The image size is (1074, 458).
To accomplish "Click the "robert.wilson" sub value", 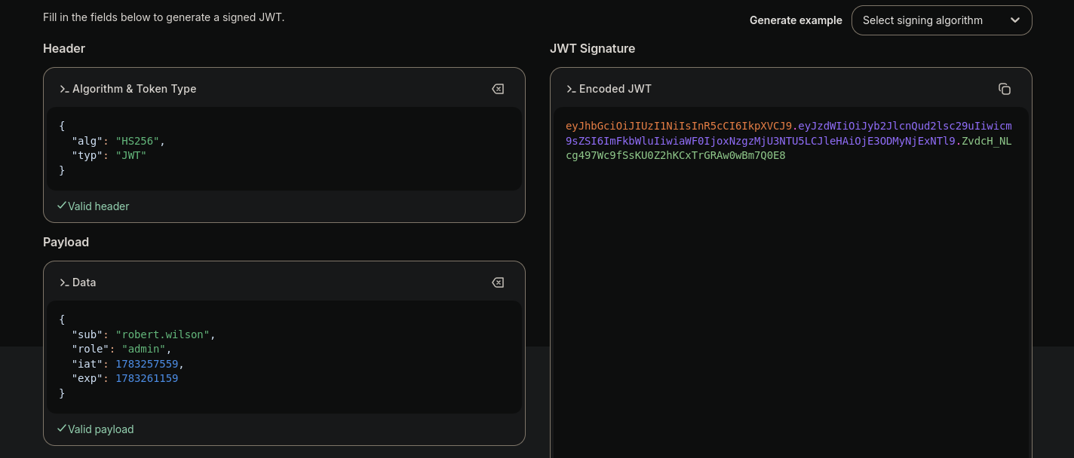I will point(162,334).
